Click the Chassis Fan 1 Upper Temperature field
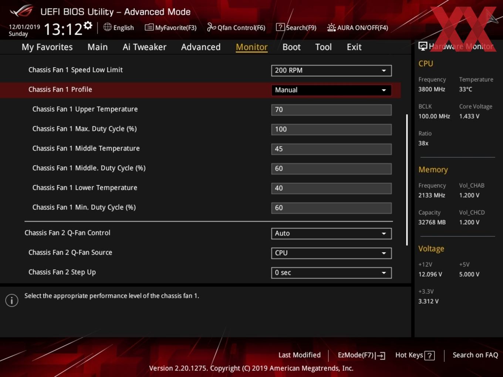Screen dimensions: 503x377 point(331,109)
